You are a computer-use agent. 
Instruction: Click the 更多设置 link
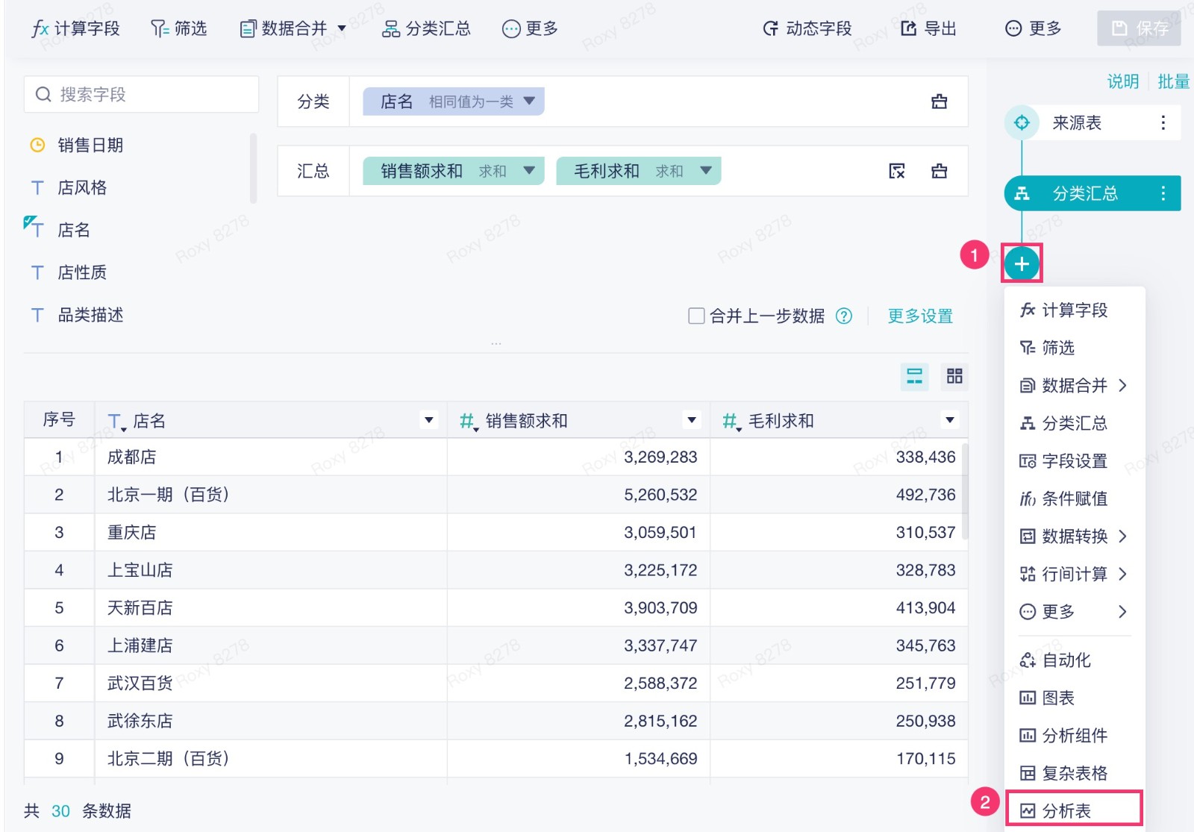coord(919,316)
